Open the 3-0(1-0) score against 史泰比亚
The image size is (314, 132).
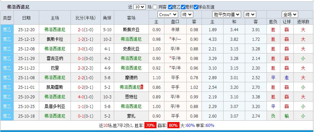tap(86, 49)
